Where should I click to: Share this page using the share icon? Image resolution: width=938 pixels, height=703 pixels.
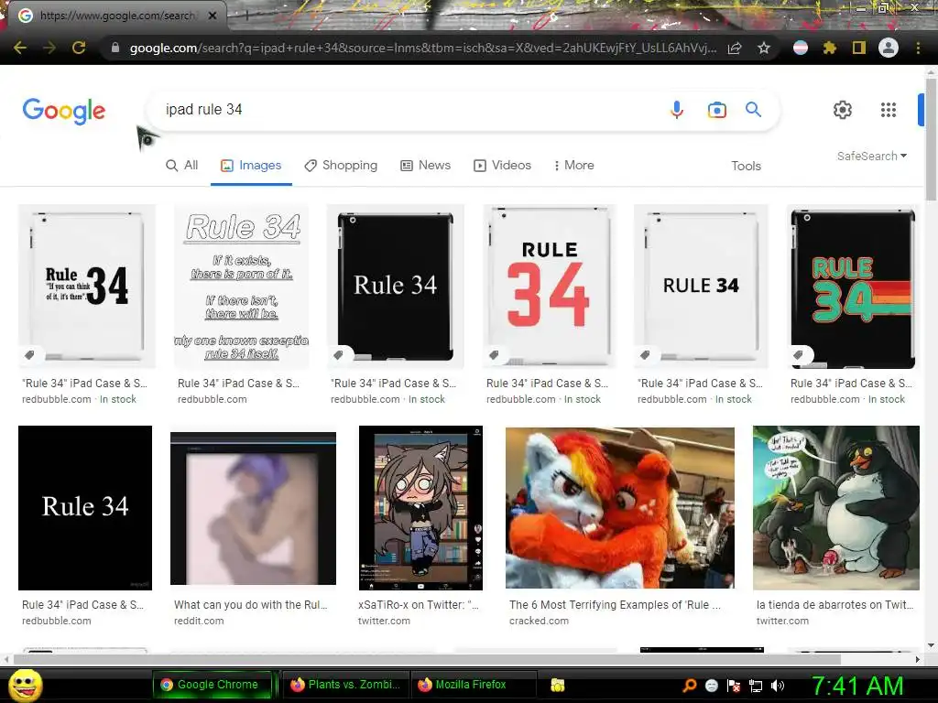(x=735, y=48)
